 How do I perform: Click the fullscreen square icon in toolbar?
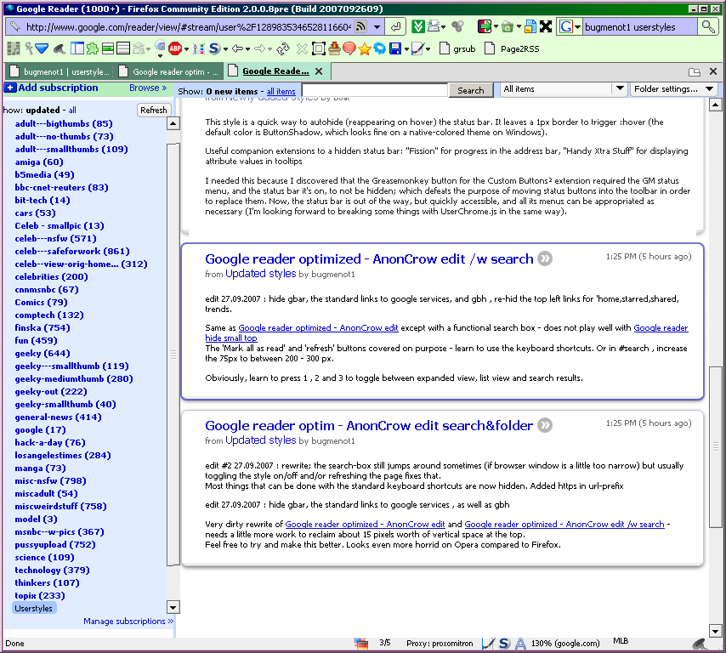pyautogui.click(x=319, y=48)
